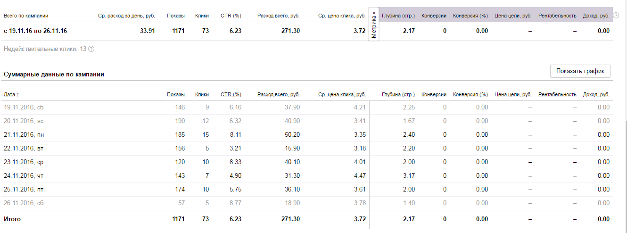Screen dimensions: 627x233
Task: Click the Итого label in the totals row
Action: 12,219
